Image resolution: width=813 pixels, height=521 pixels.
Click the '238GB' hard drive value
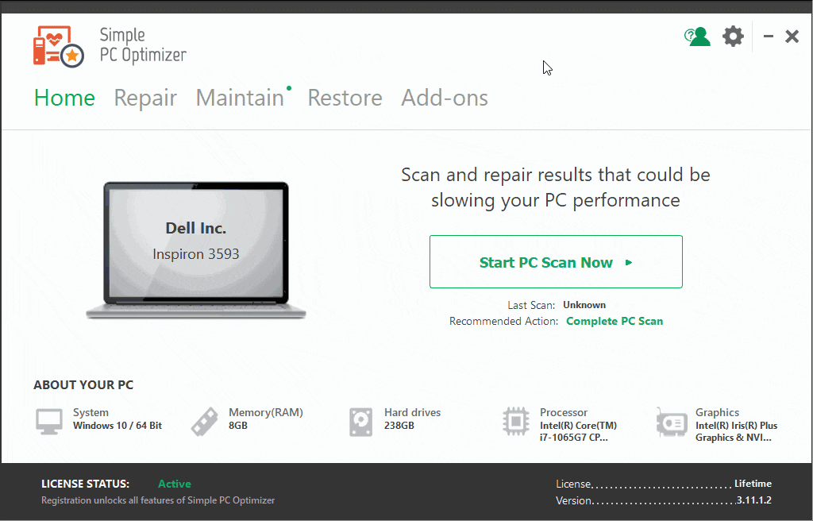coord(399,426)
